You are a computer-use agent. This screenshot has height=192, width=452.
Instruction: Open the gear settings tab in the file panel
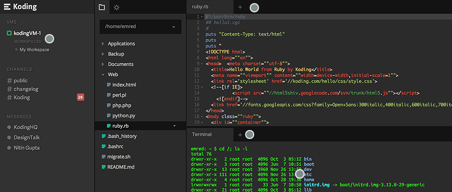116,8
